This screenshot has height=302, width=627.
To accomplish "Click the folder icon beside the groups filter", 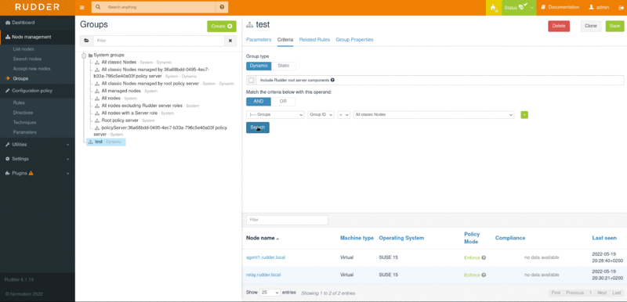I will point(86,41).
